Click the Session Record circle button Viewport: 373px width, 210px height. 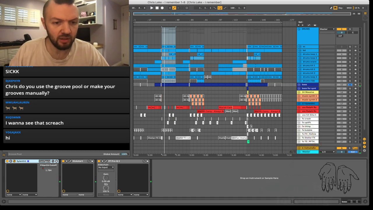point(187,8)
